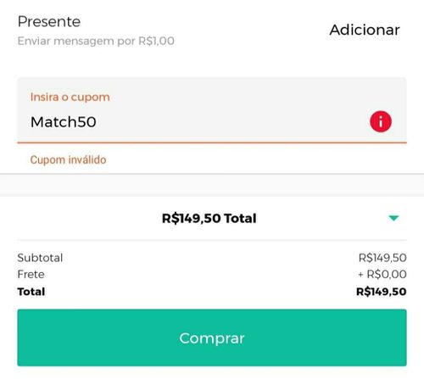
Task: Click the red info icon in coupon field
Action: [381, 121]
